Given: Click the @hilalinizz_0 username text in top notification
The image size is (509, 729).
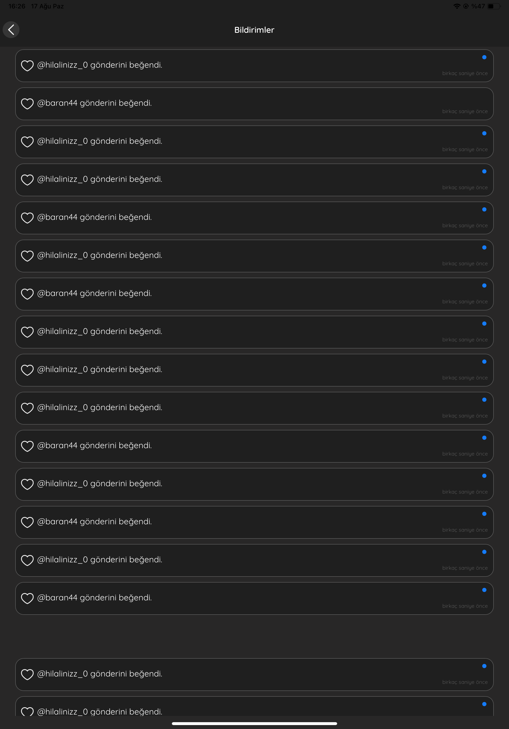Looking at the screenshot, I should [x=62, y=65].
